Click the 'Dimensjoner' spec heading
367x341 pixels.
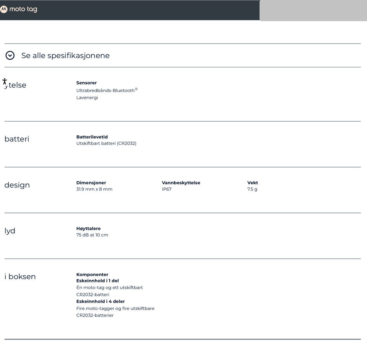pos(91,183)
